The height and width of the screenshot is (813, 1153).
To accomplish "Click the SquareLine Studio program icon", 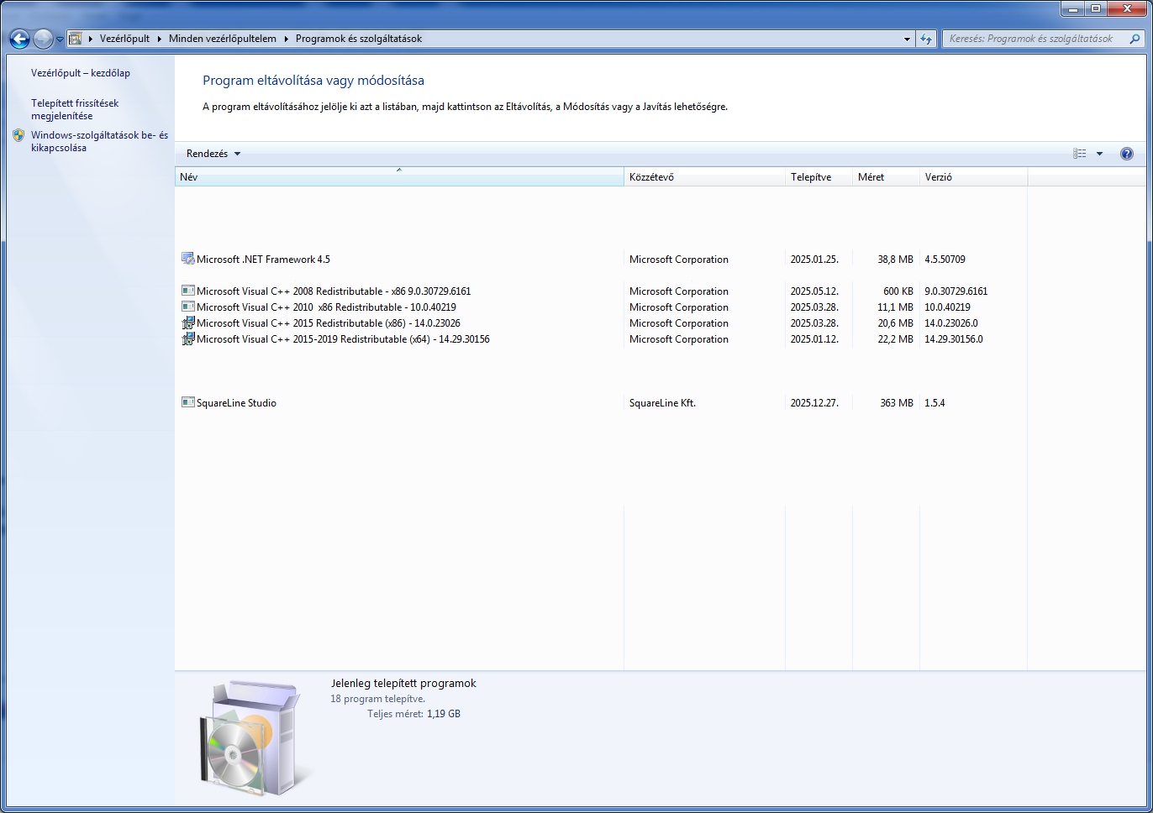I will coord(188,402).
